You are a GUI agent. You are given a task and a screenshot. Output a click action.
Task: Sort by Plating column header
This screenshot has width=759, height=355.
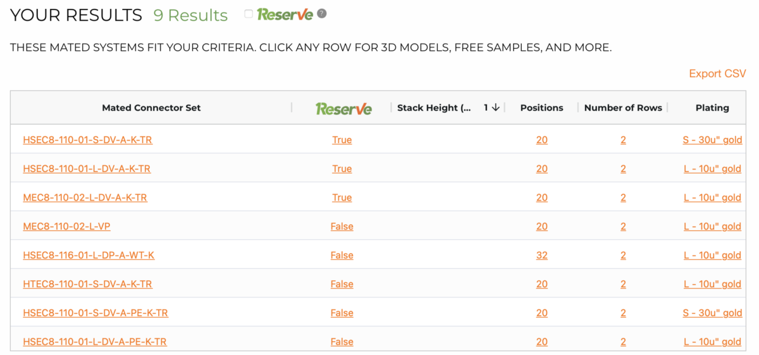coord(712,108)
